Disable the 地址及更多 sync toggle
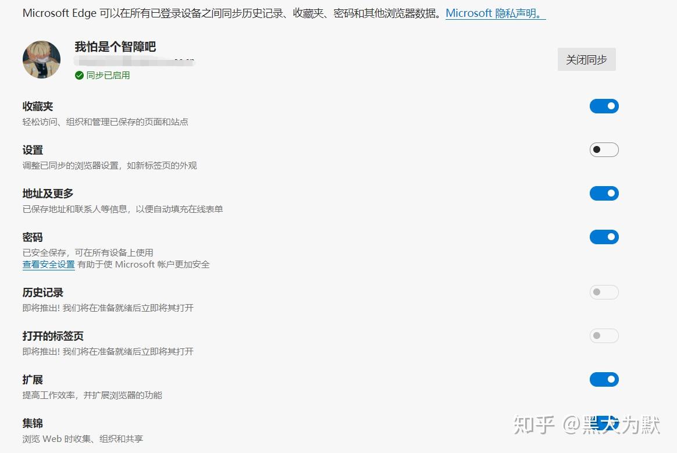 click(604, 194)
